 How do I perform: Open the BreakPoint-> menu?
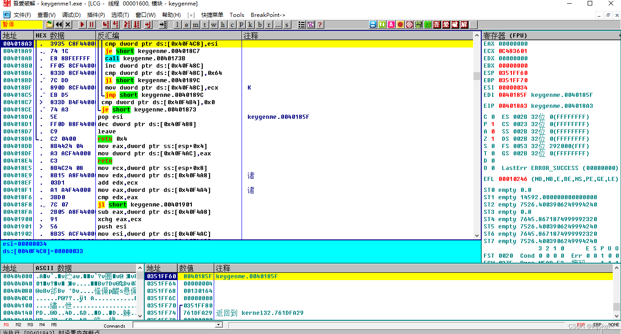(x=268, y=15)
